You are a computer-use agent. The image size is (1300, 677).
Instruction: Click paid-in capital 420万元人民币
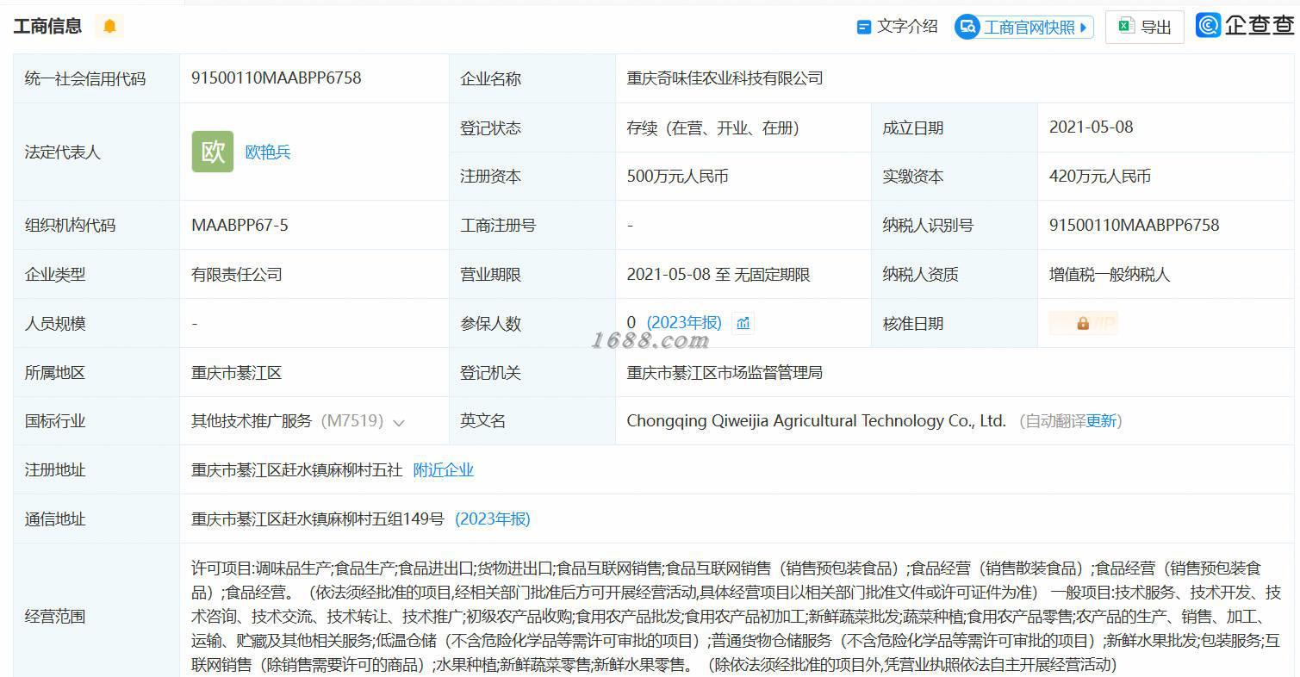coord(1100,177)
